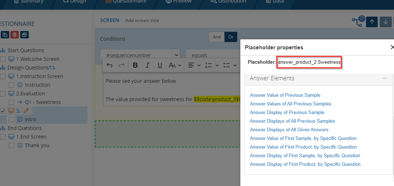394x186 pixels.
Task: Click the copy icon beside the trash
Action: [x=5, y=35]
